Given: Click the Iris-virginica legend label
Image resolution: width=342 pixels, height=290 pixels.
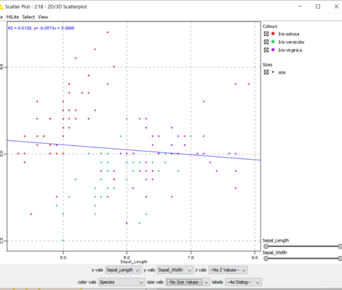Looking at the screenshot, I should 290,50.
